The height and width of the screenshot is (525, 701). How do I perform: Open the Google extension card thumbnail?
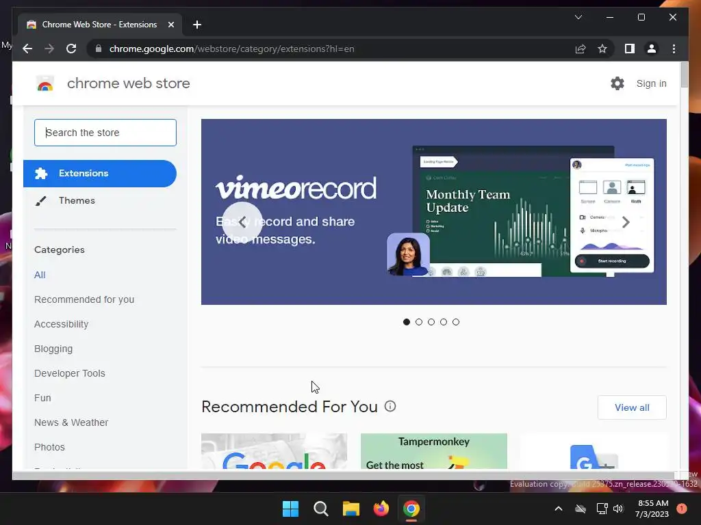[274, 451]
